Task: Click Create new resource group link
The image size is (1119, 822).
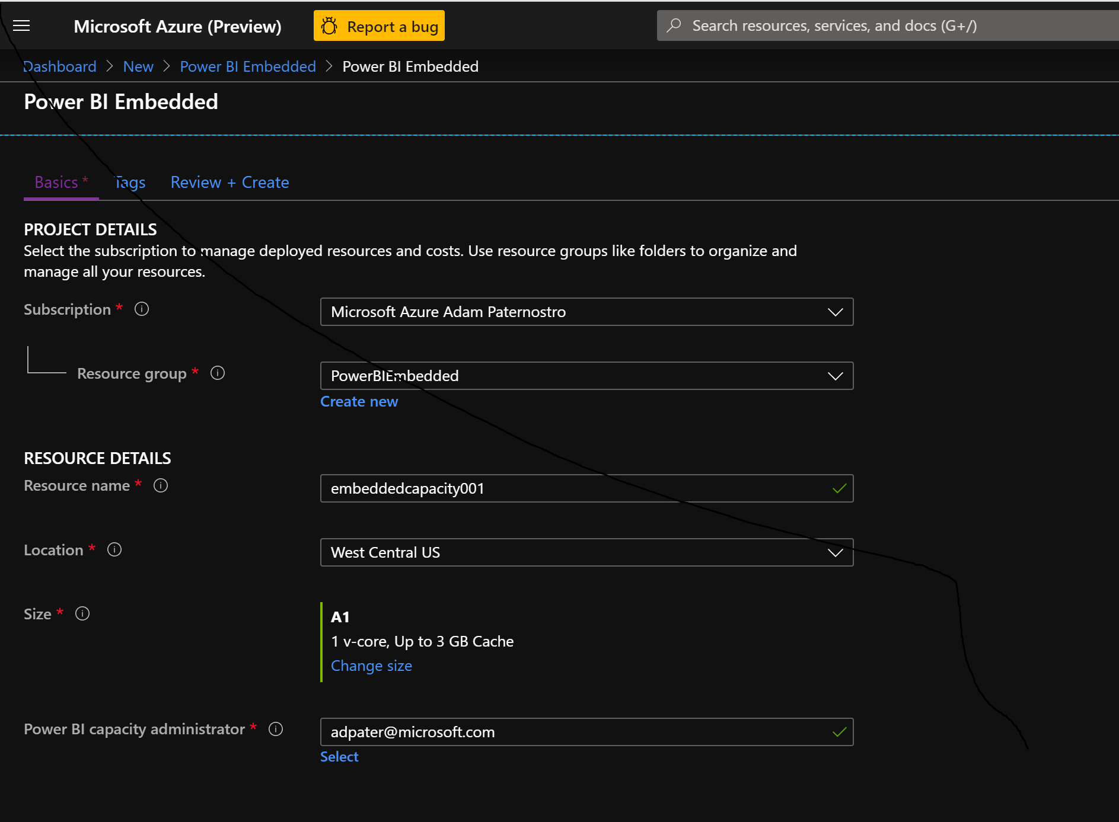Action: [x=359, y=401]
